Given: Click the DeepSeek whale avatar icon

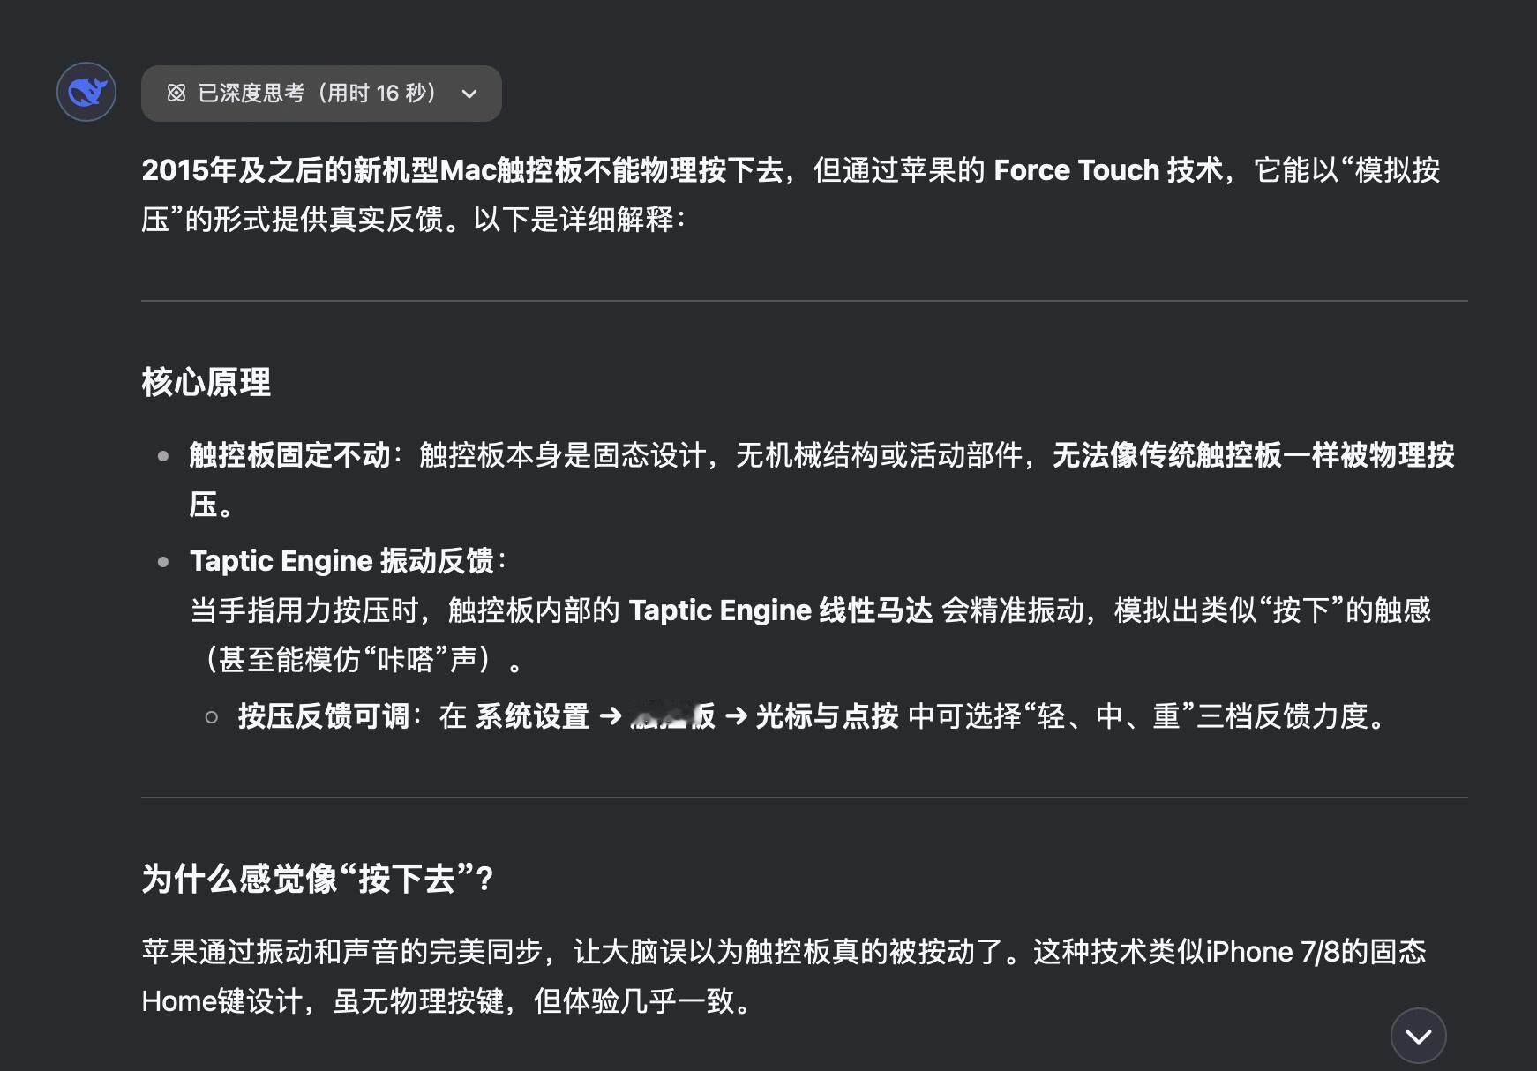Looking at the screenshot, I should 86,92.
